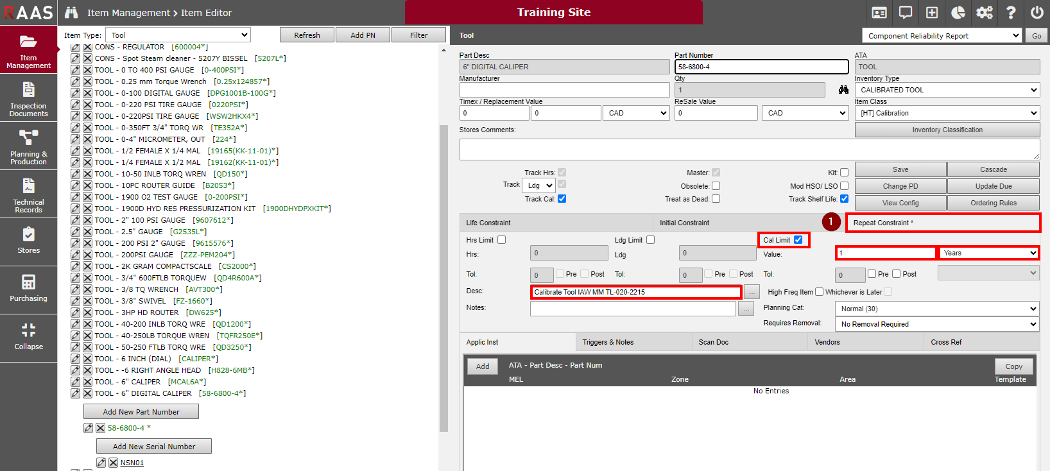The image size is (1050, 471).
Task: Click the binoculars search icon beside Qty
Action: [x=843, y=90]
